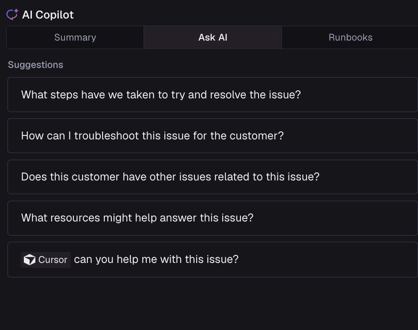Click the Cursor cube icon
The width and height of the screenshot is (418, 330).
[x=29, y=260]
